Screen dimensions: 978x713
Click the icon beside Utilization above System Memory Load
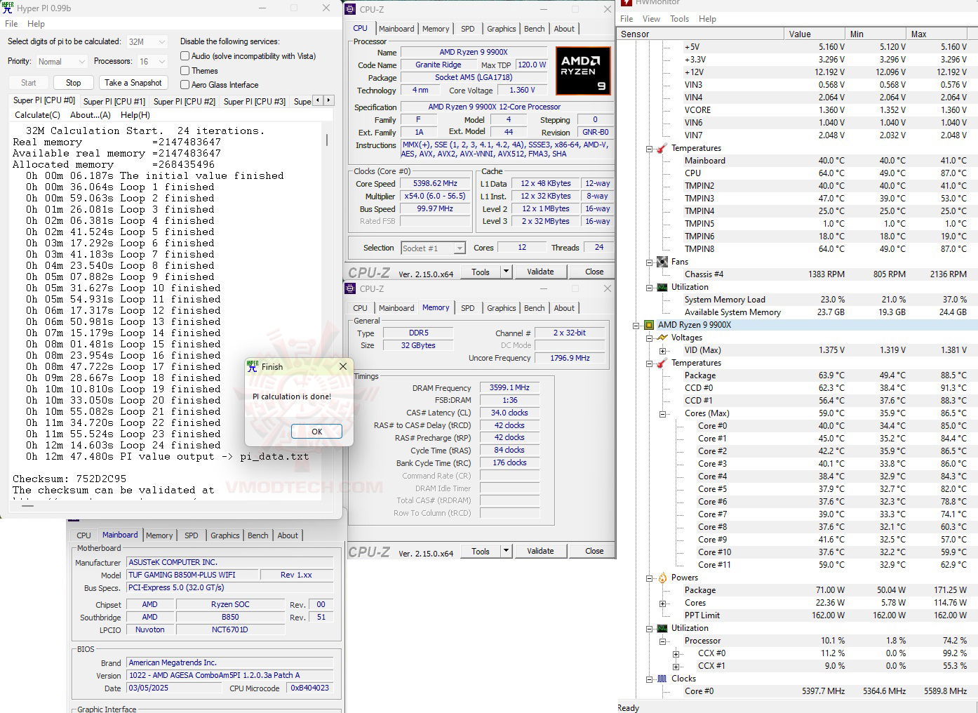click(x=662, y=287)
